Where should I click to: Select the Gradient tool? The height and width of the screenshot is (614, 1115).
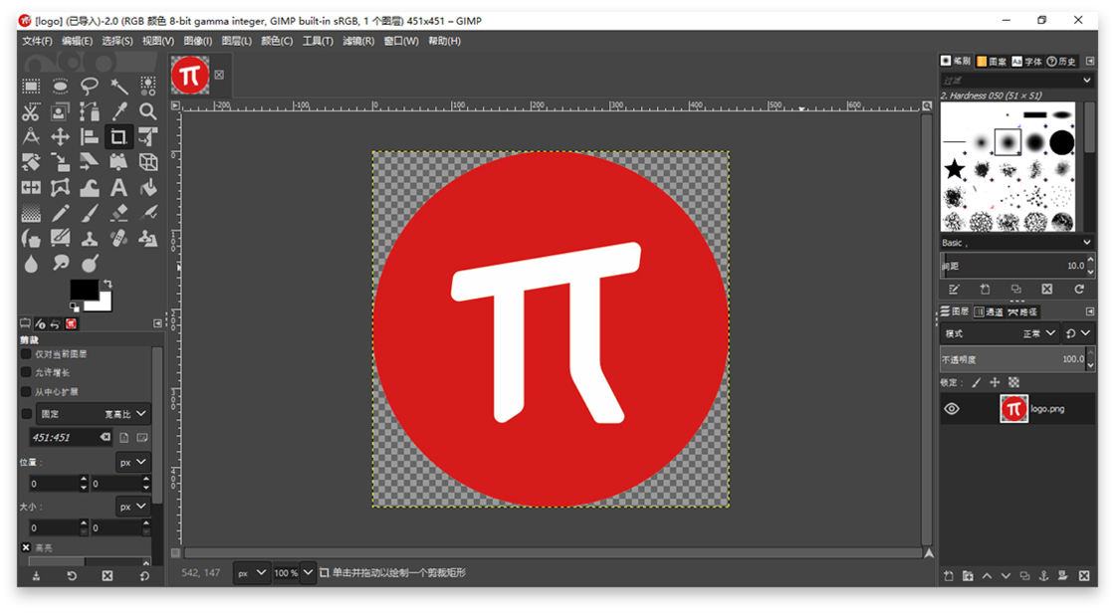pyautogui.click(x=31, y=213)
